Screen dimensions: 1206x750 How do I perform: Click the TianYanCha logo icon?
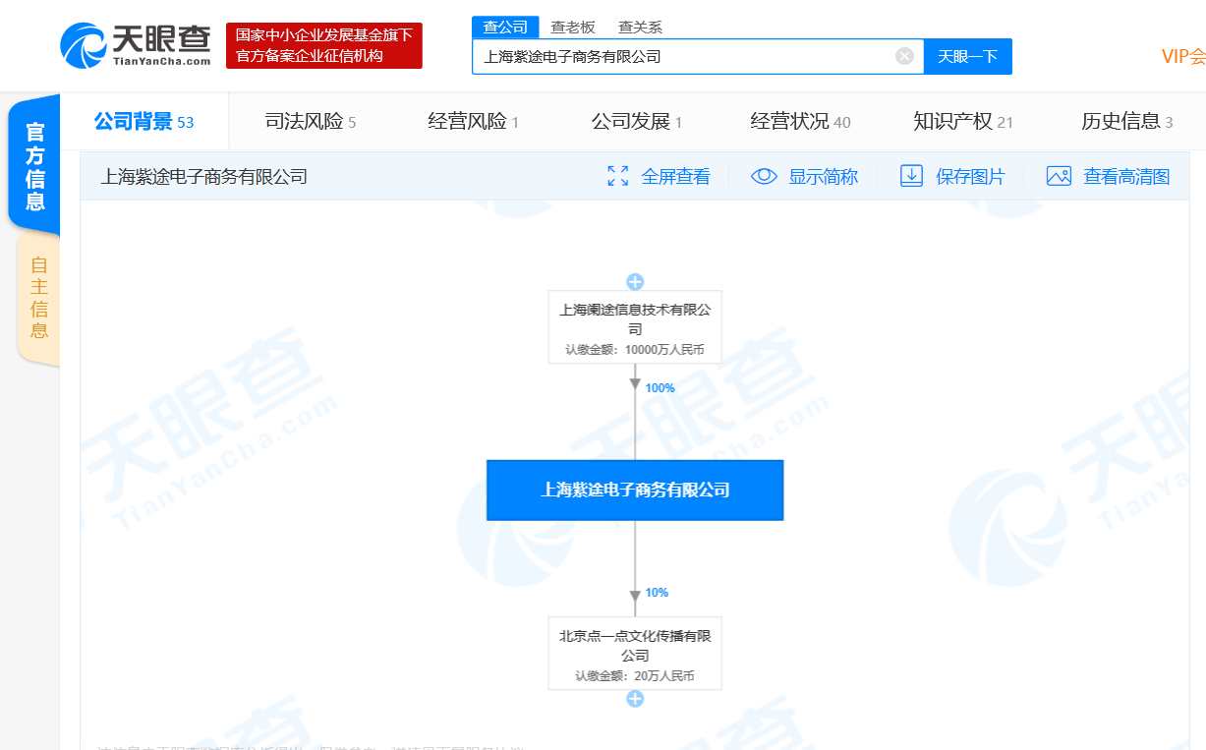85,46
